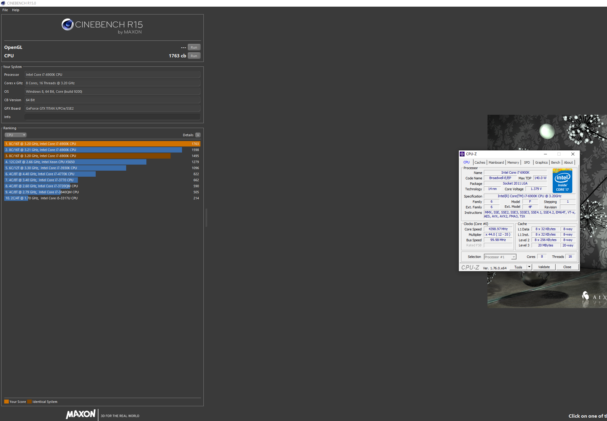Run the CPU benchmark
Viewport: 607px width, 421px height.
pos(194,56)
